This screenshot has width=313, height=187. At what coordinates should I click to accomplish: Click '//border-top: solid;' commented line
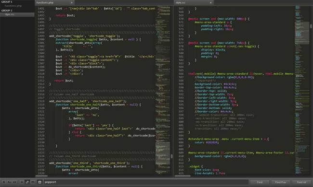tap(211, 91)
